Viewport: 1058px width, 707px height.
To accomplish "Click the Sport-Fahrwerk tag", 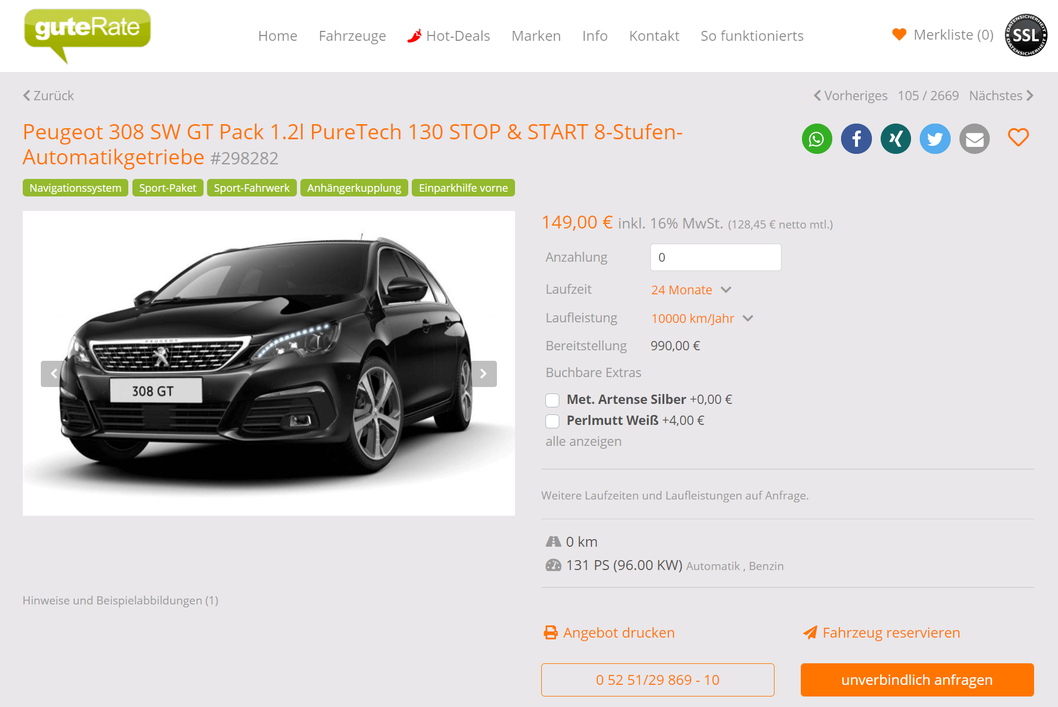I will [x=251, y=188].
